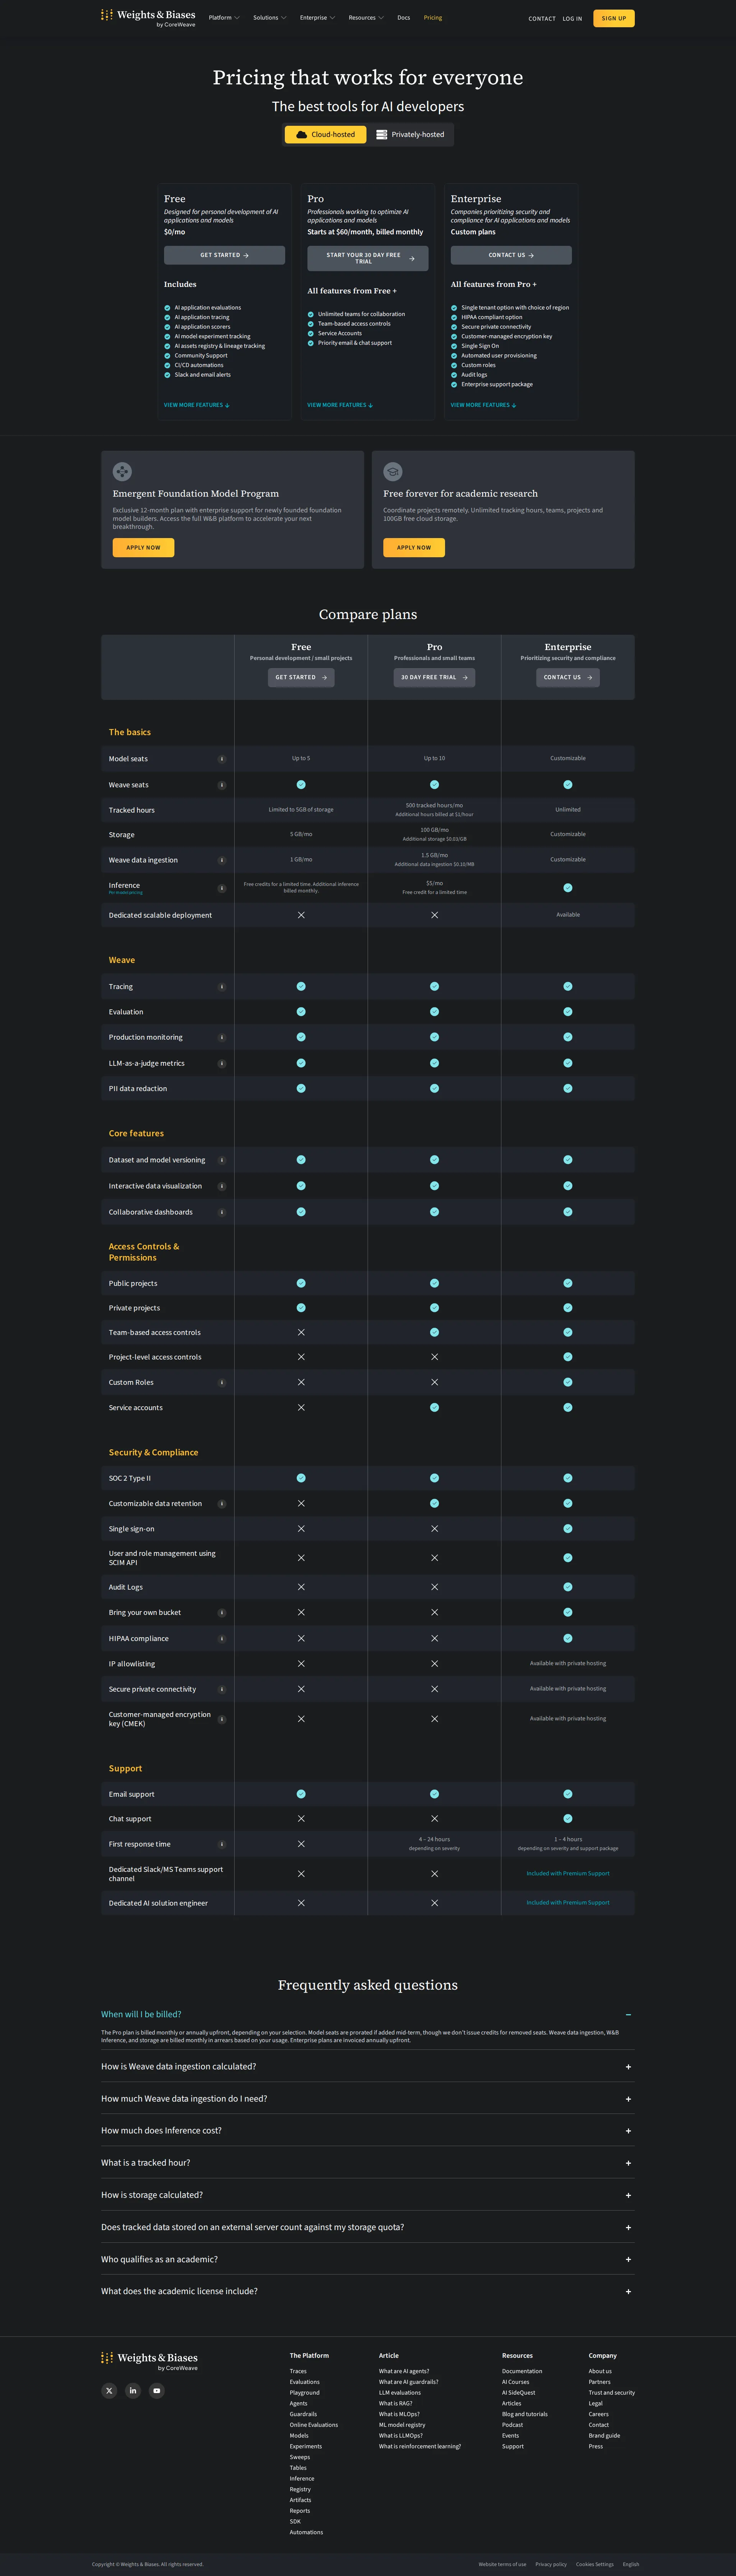Click 'View More Features' under the Free plan
This screenshot has height=2576, width=736.
click(x=196, y=405)
